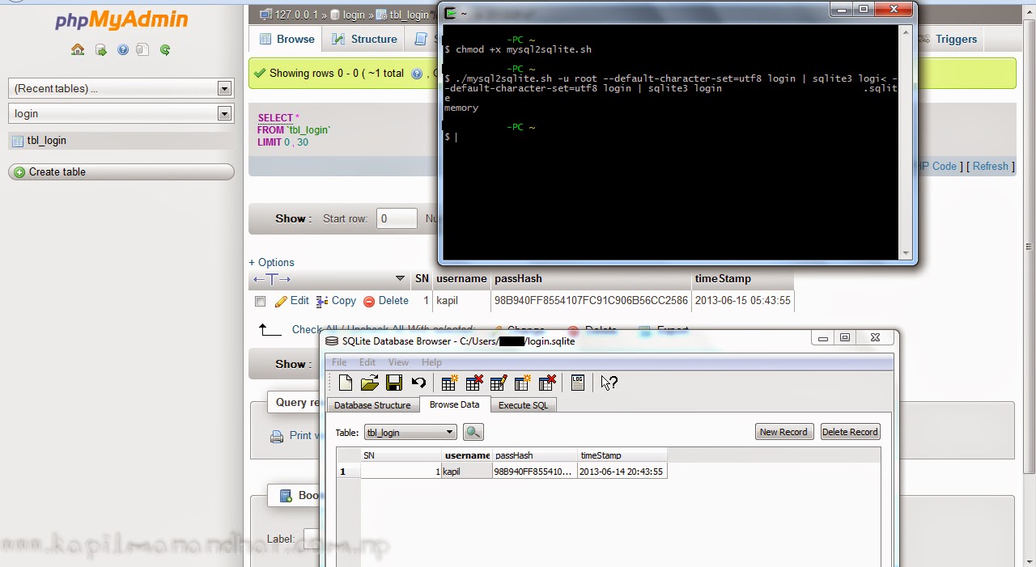Activate the What's This help pointer
The image size is (1036, 567).
[x=607, y=383]
